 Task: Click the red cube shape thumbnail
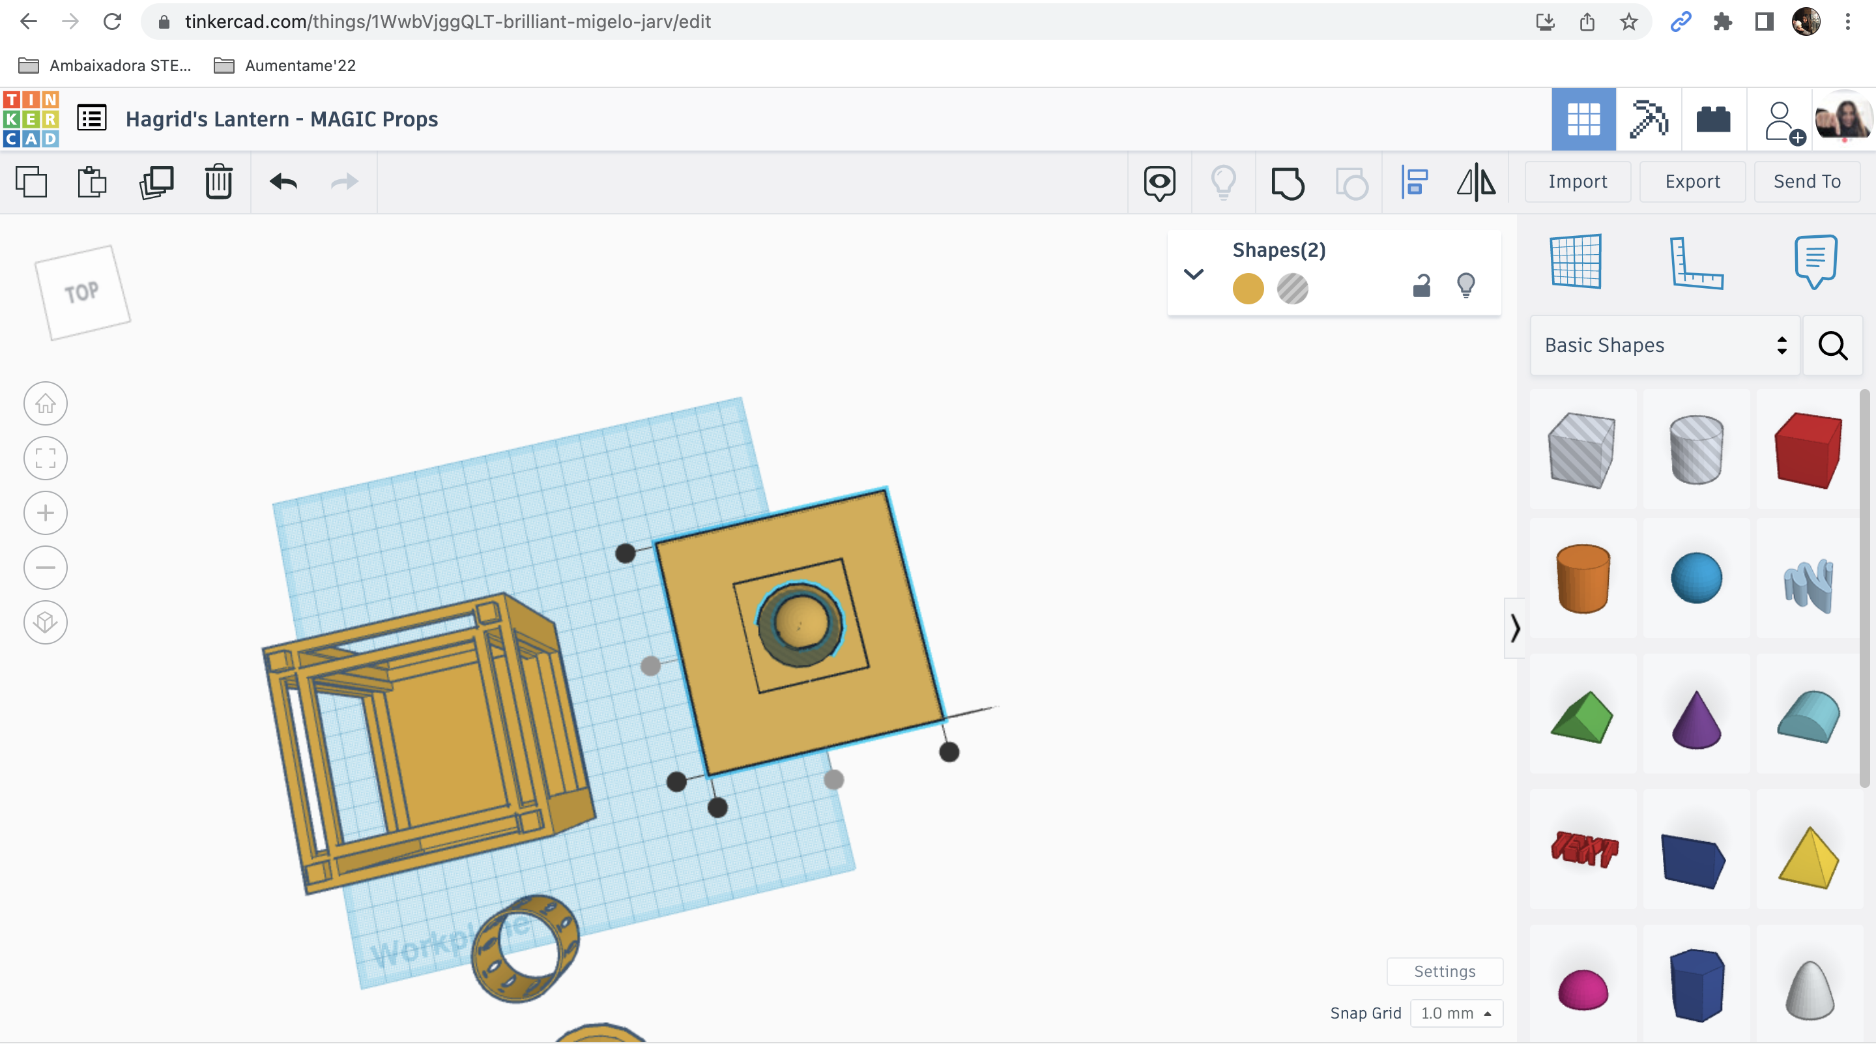(1806, 450)
